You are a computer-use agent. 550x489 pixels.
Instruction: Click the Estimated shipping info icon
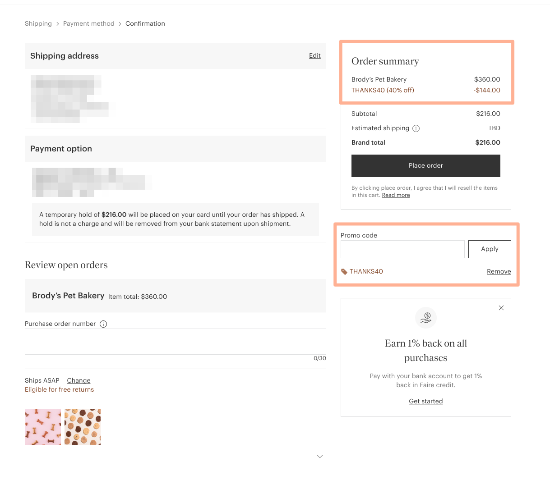416,128
